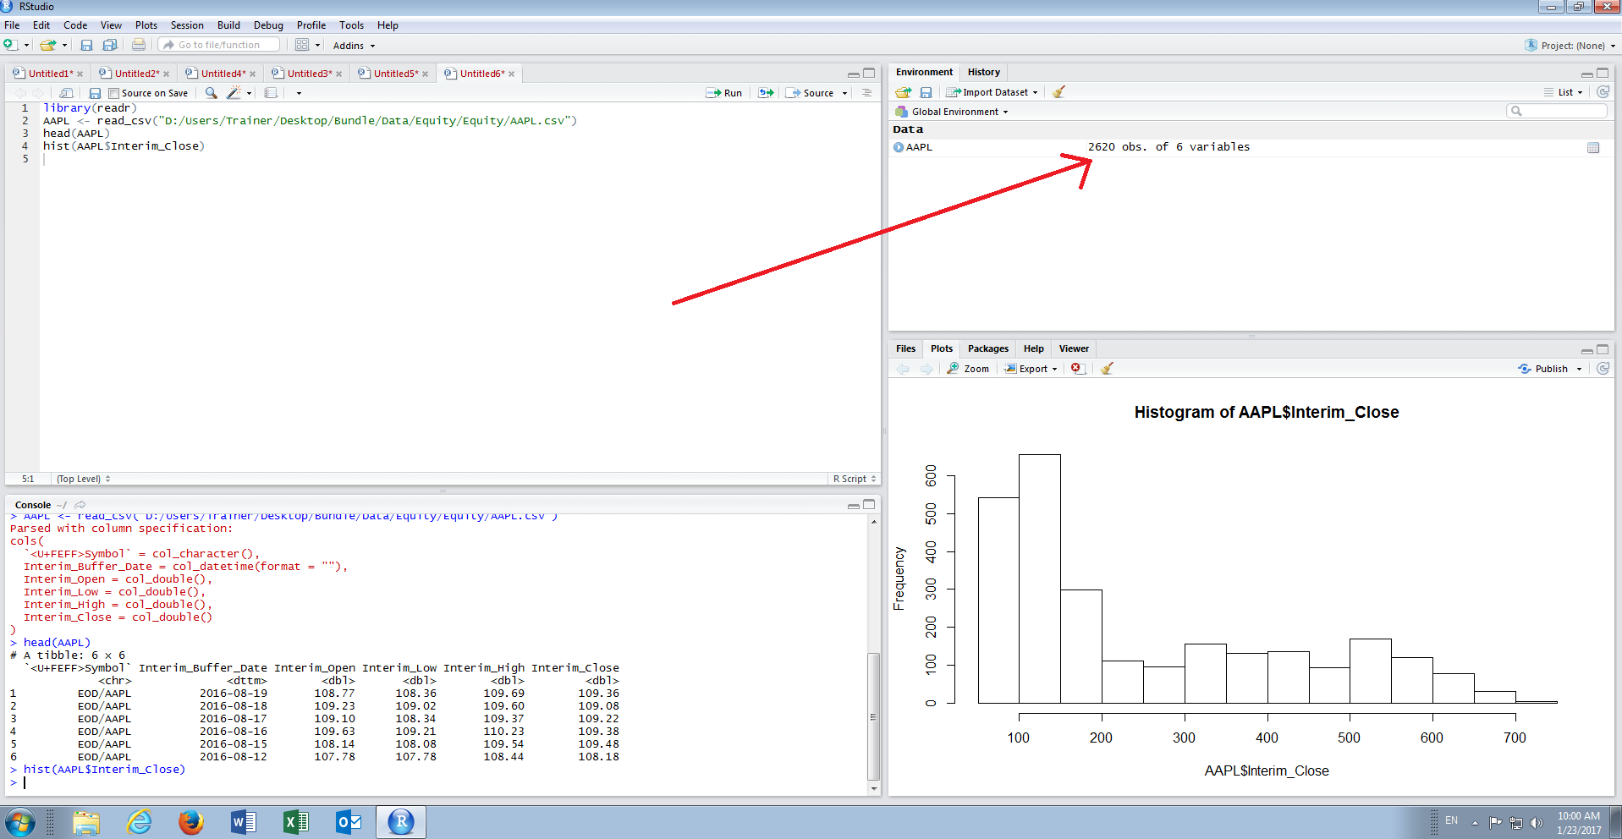Close the Untitled2 tab
The height and width of the screenshot is (839, 1622).
(x=166, y=74)
